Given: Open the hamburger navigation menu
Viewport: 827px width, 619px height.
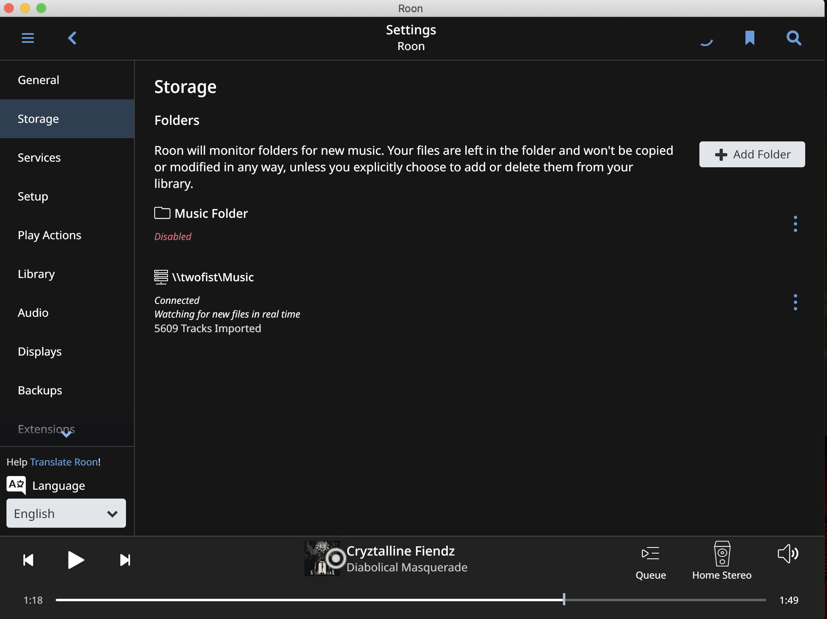Looking at the screenshot, I should pos(28,38).
